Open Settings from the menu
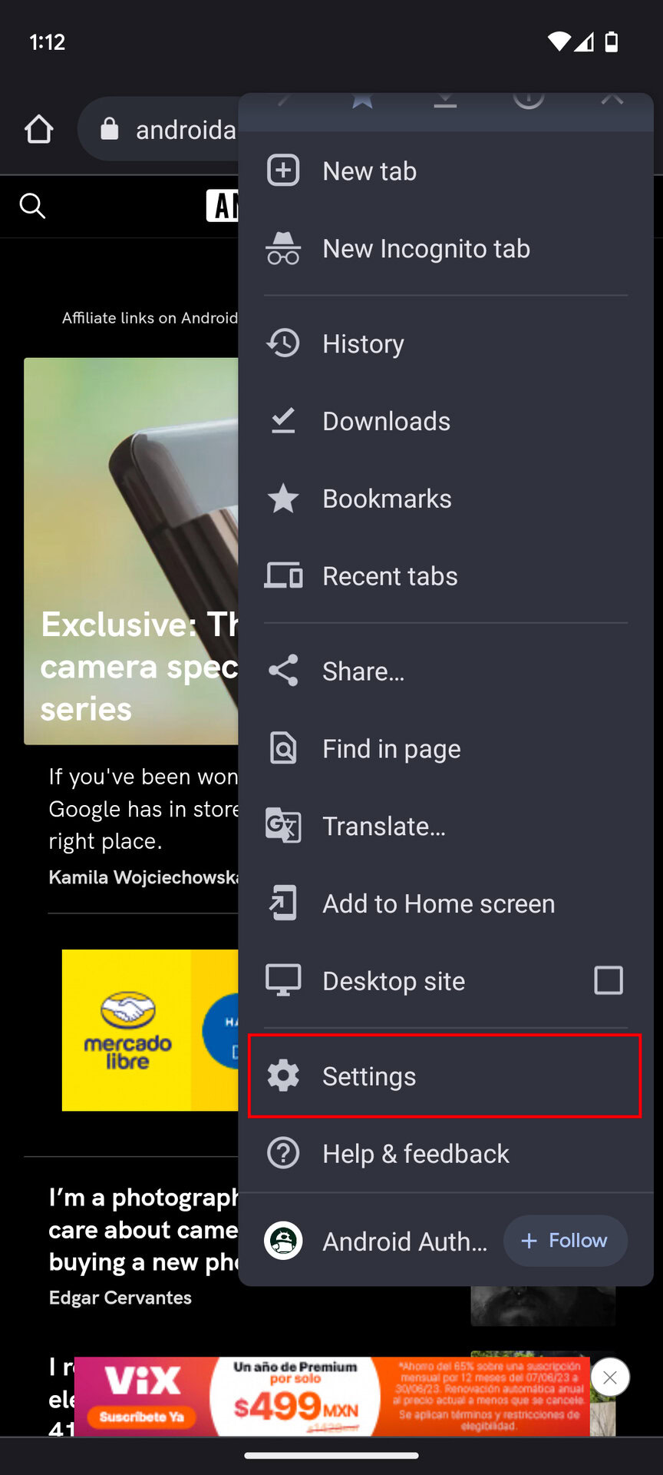Screen dimensions: 663x1475 tap(446, 1076)
